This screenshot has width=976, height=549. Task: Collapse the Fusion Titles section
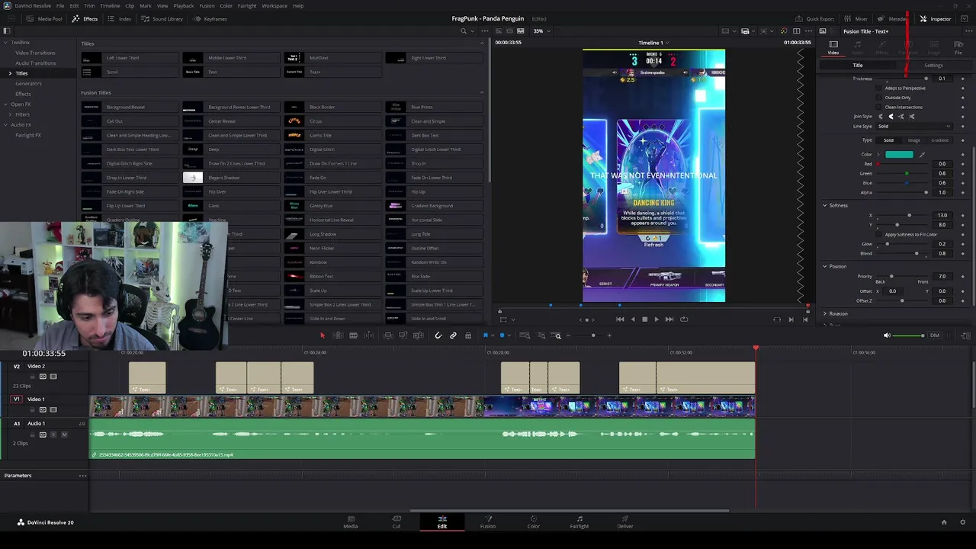coord(481,93)
